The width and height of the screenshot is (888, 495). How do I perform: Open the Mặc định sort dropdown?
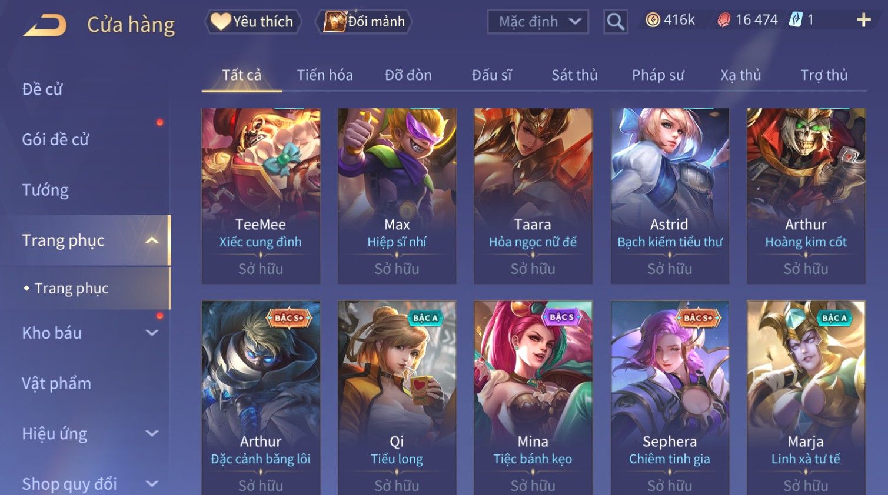[538, 22]
